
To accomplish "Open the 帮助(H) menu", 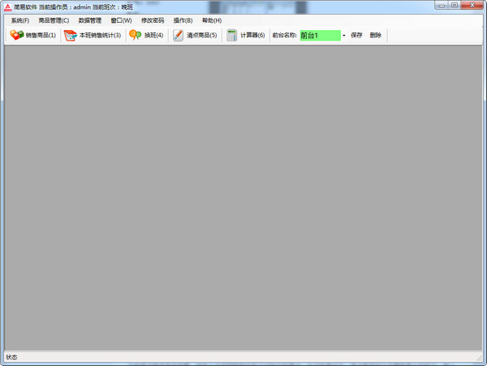I will [x=212, y=20].
